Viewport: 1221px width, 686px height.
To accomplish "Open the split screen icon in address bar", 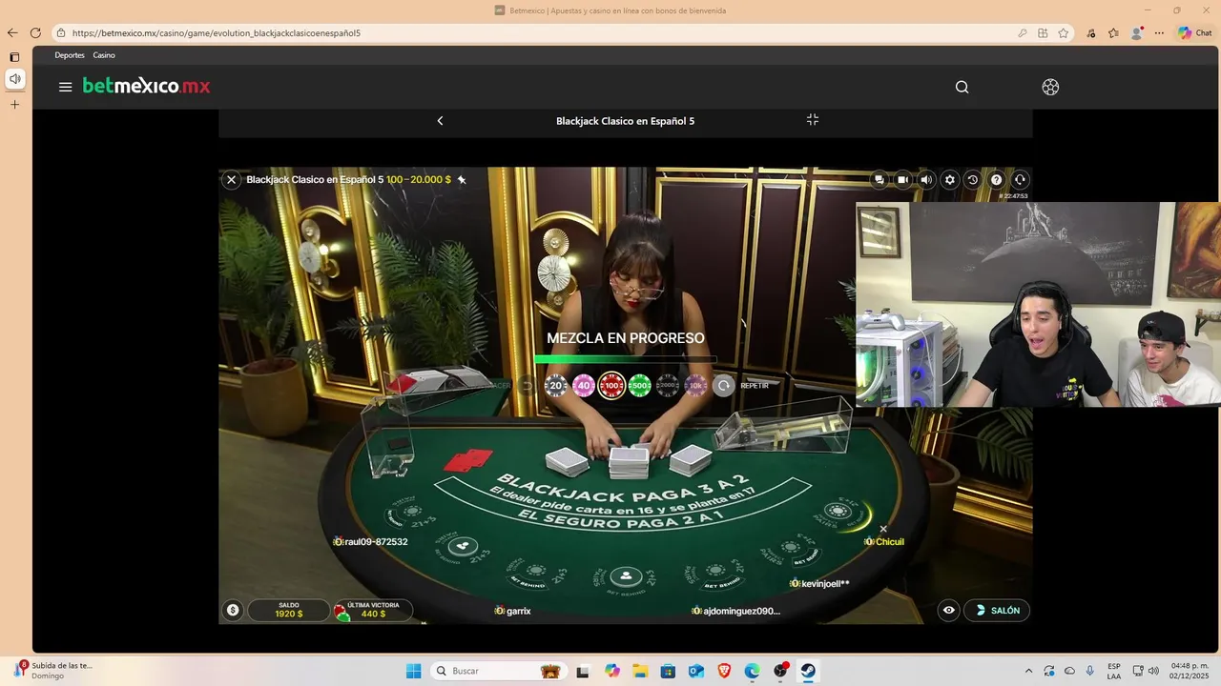I will [x=1044, y=32].
